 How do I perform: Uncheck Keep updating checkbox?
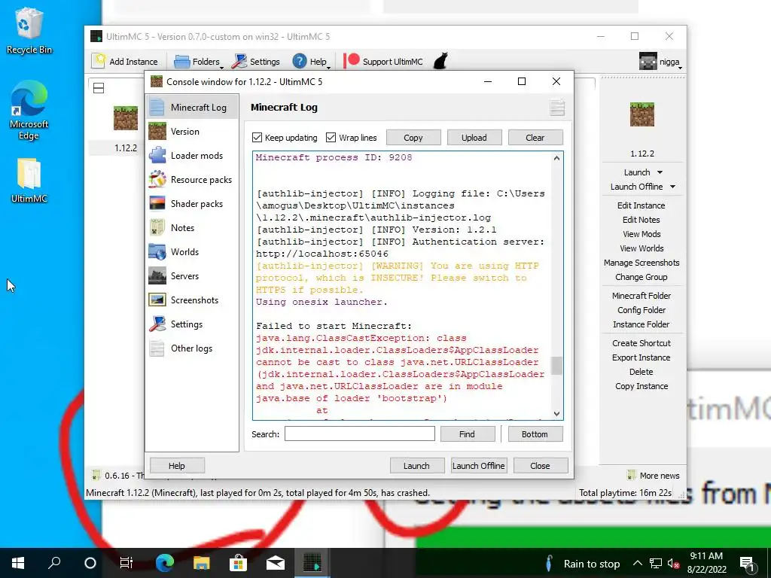click(x=257, y=138)
